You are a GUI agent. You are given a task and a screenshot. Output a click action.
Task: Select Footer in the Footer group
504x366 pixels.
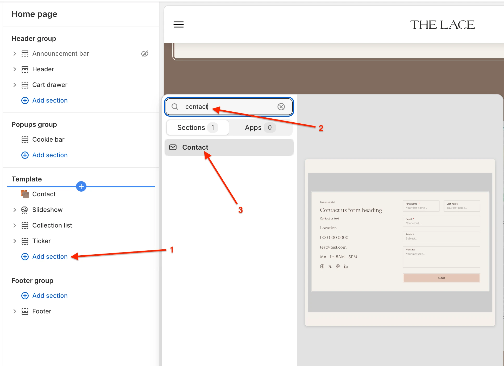point(42,311)
